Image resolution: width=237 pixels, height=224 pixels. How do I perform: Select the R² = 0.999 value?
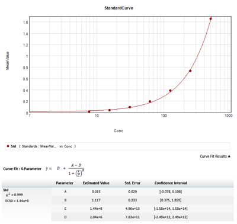[14, 195]
